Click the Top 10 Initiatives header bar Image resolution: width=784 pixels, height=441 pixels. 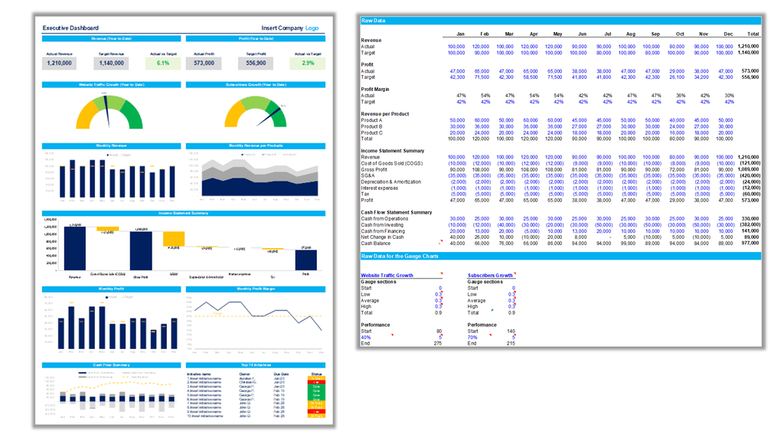point(256,365)
